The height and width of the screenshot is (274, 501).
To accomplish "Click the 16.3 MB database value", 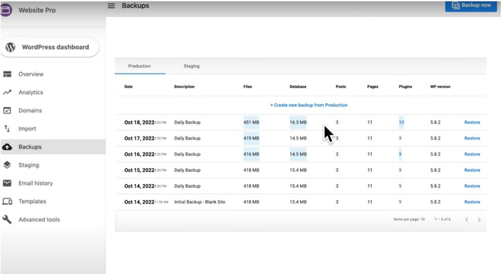I will point(298,123).
